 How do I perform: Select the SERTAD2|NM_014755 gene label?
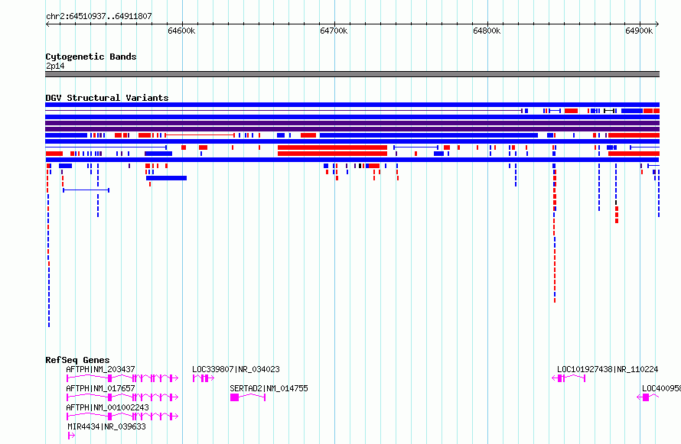click(269, 388)
